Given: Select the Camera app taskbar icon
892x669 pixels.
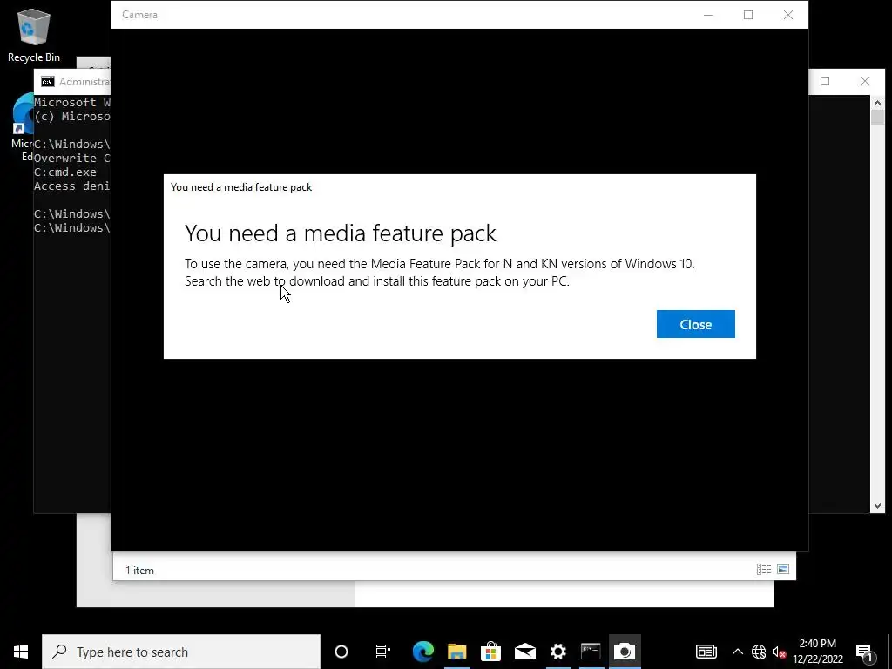Looking at the screenshot, I should [625, 652].
